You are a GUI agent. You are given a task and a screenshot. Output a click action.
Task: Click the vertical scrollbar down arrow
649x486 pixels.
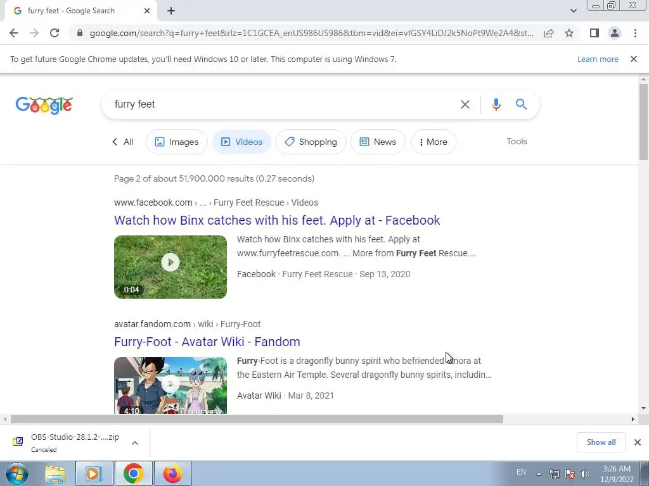(x=643, y=408)
